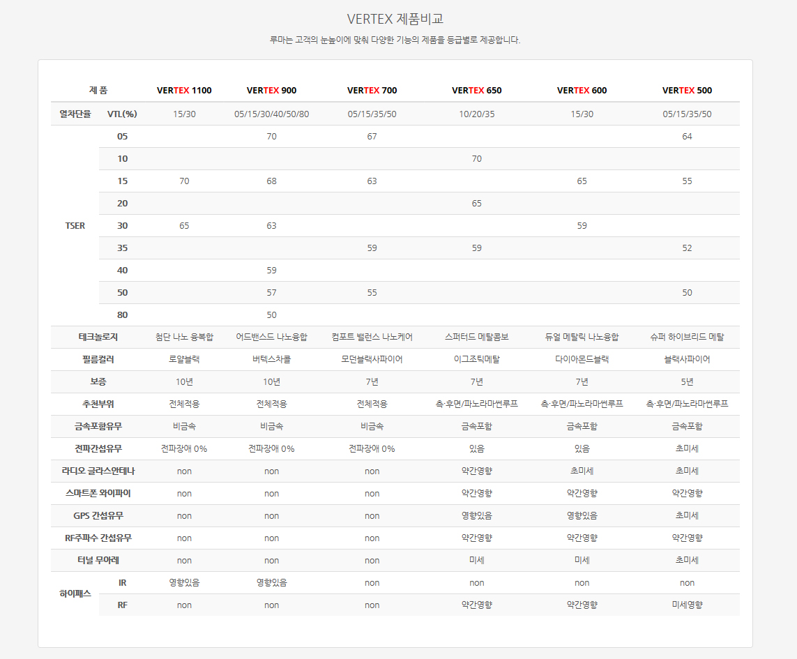Select the 'VERTEX 700' column header
Viewport: 797px width, 659px height.
(x=372, y=90)
